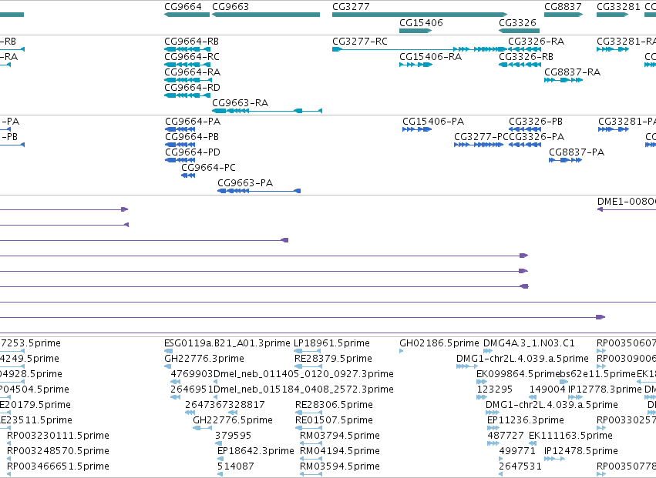Select the CG9664 gene label
Viewport: 656px width, 478px height.
pyautogui.click(x=183, y=7)
